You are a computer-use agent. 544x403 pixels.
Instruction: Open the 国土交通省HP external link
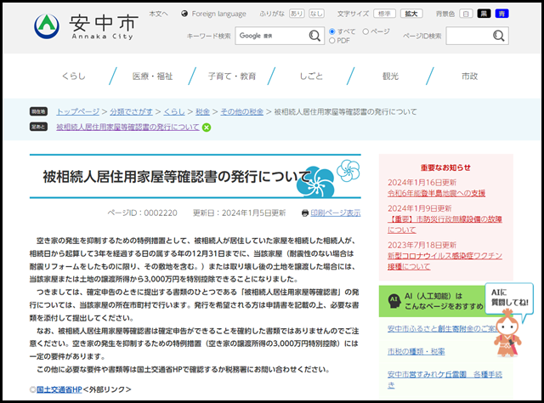coord(59,389)
